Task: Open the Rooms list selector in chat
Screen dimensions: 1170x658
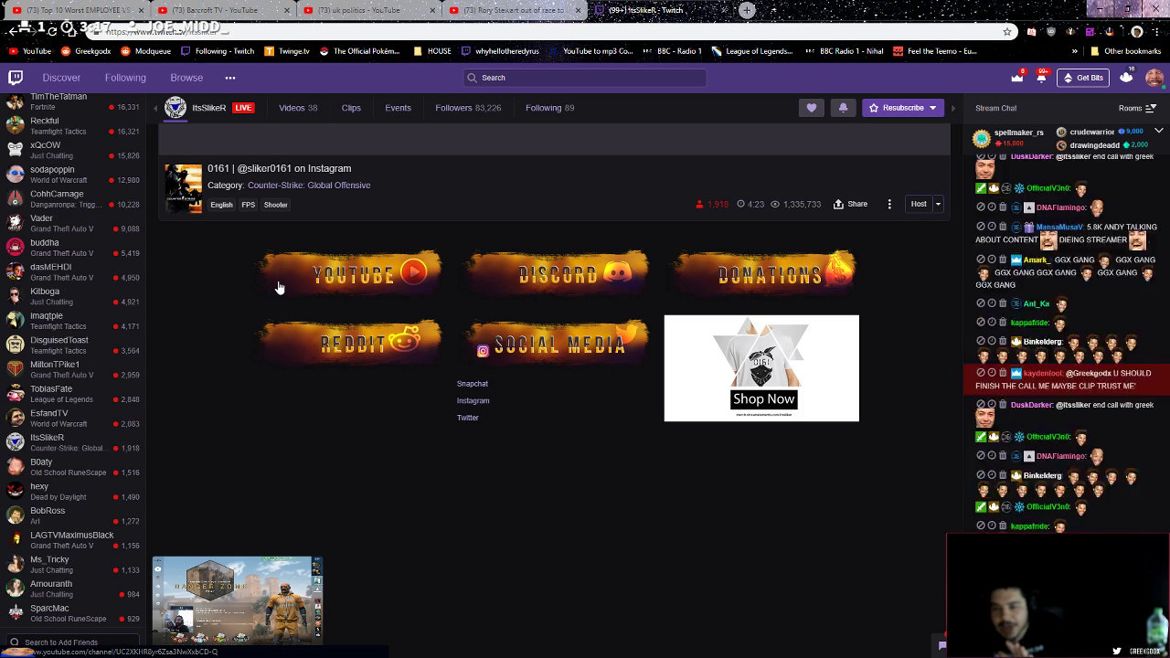Action: [x=1137, y=108]
